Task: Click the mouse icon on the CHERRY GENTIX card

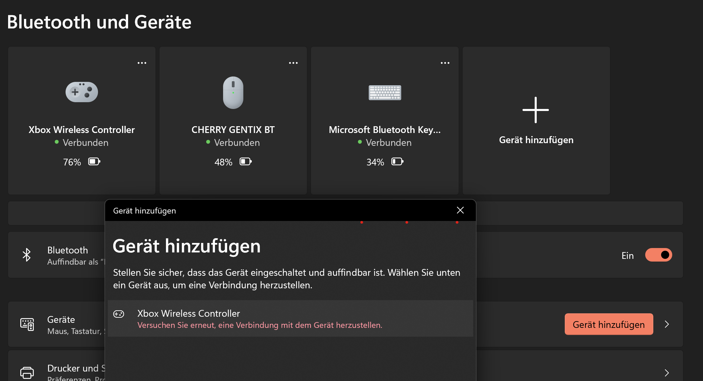Action: coord(233,92)
